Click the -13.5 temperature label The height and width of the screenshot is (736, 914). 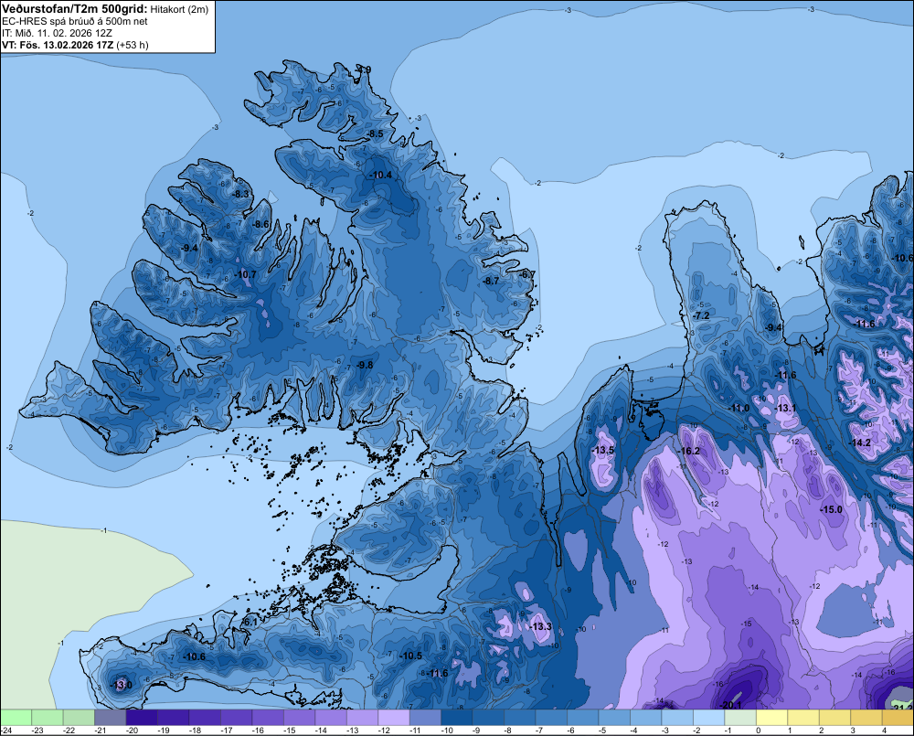[x=602, y=450]
